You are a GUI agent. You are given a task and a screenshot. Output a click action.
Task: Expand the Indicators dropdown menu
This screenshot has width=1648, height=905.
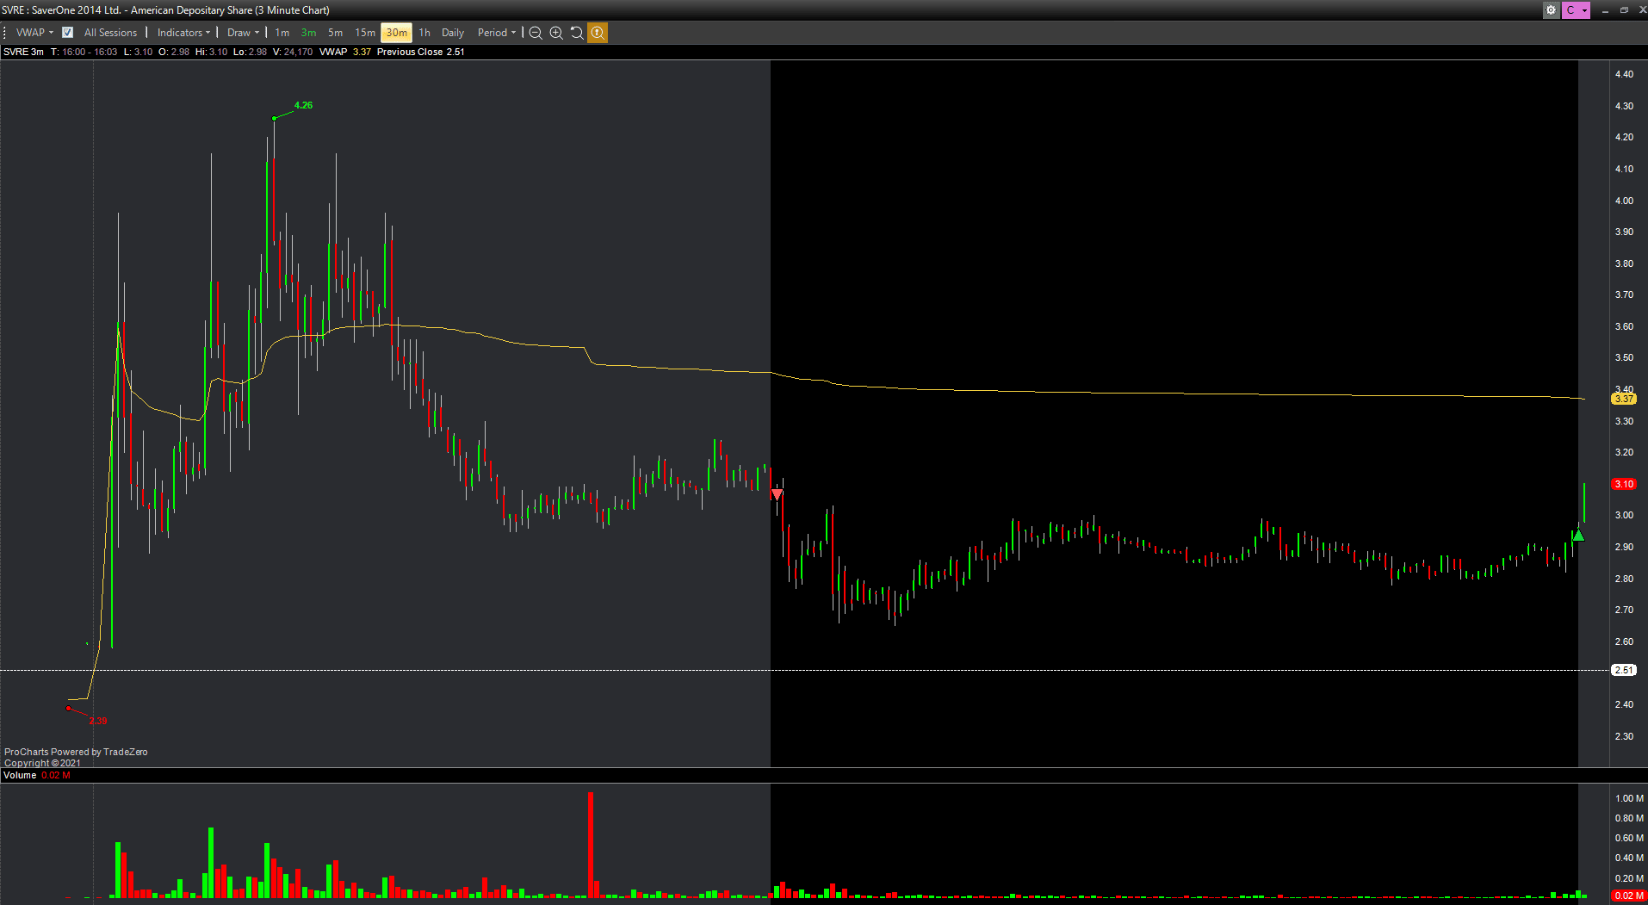183,33
